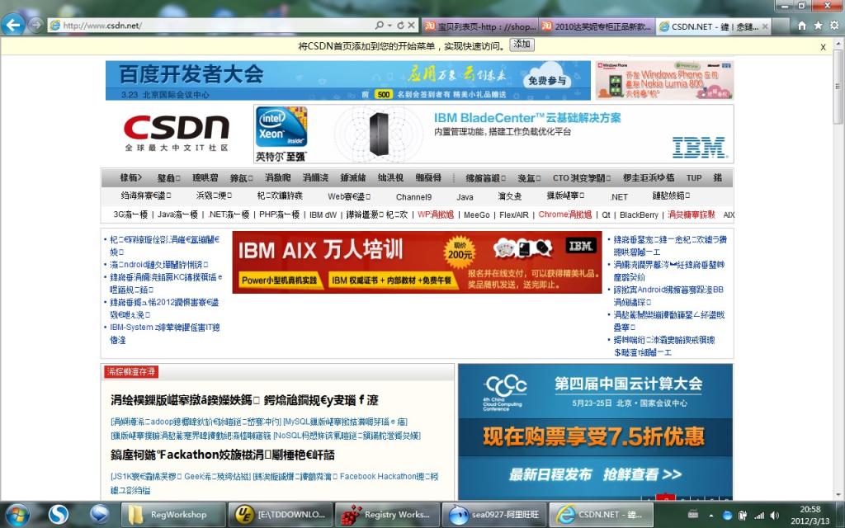The width and height of the screenshot is (845, 528).
Task: Open the IBM dW link
Action: coord(323,214)
